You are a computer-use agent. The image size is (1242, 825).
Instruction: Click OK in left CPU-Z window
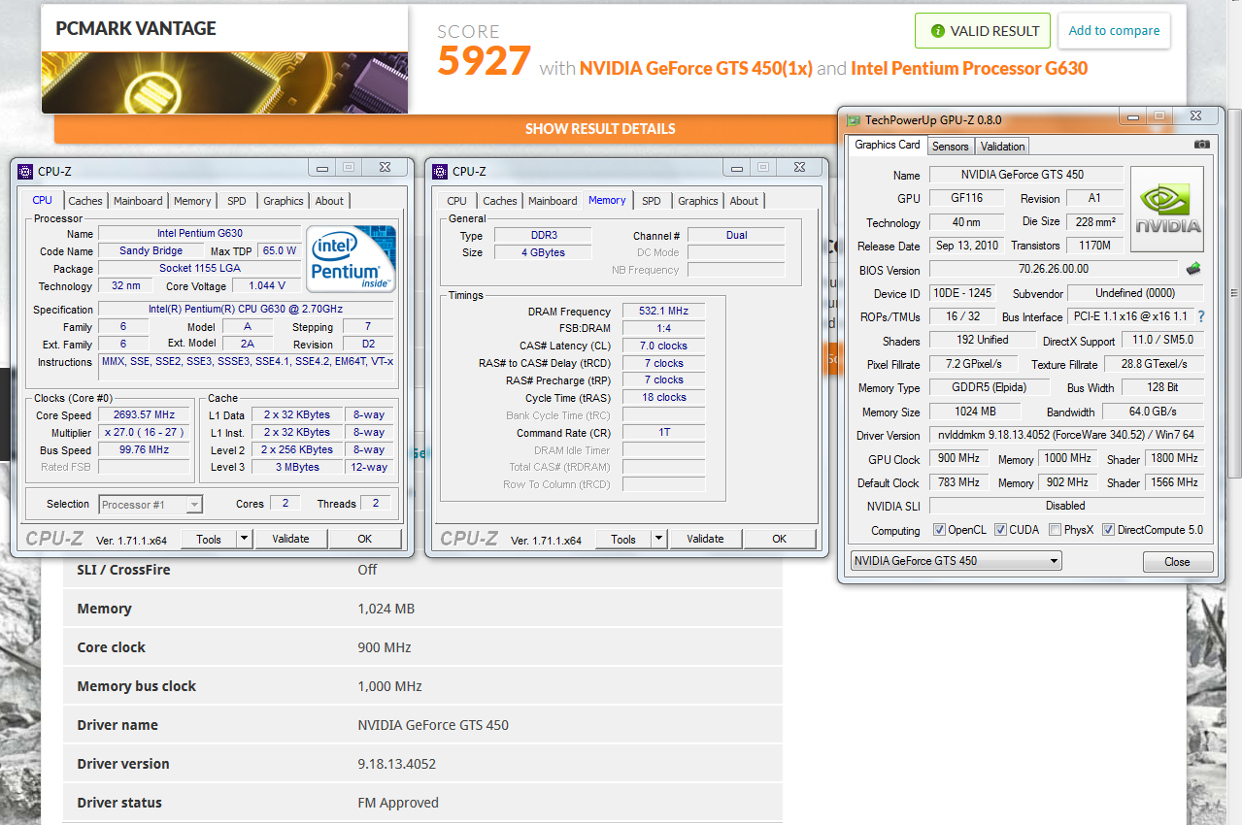coord(364,539)
